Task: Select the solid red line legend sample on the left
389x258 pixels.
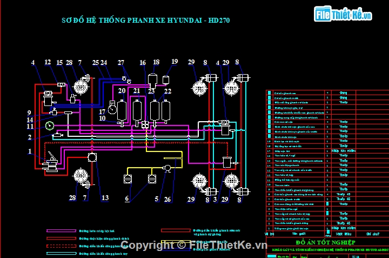Action: coord(61,239)
